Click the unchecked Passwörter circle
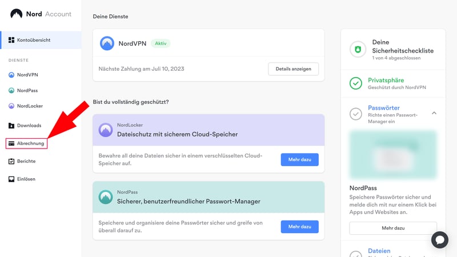This screenshot has height=257, width=457. pyautogui.click(x=356, y=114)
